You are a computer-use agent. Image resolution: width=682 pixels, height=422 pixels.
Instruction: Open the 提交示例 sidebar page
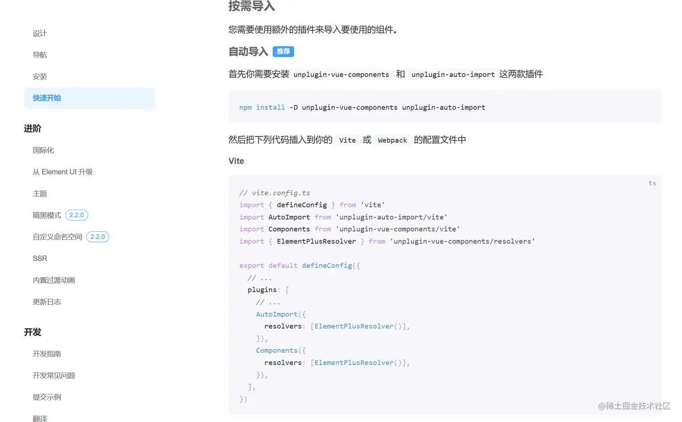coord(47,397)
